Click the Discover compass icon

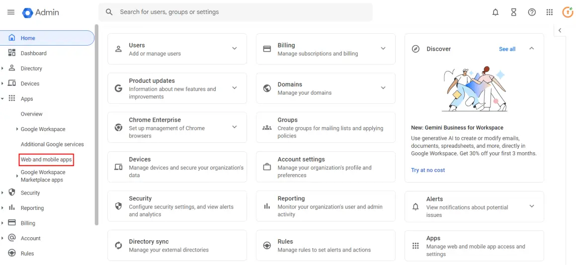pyautogui.click(x=415, y=49)
